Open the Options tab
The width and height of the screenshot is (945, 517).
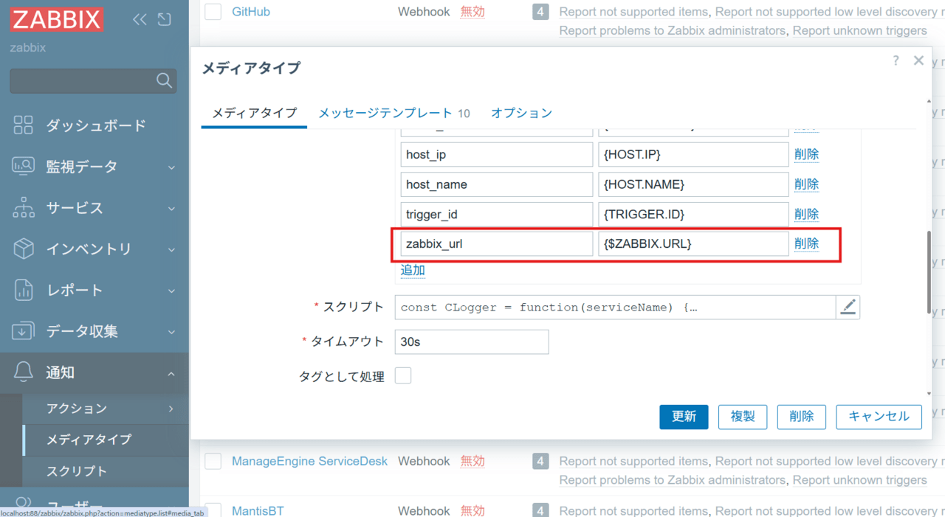point(521,113)
